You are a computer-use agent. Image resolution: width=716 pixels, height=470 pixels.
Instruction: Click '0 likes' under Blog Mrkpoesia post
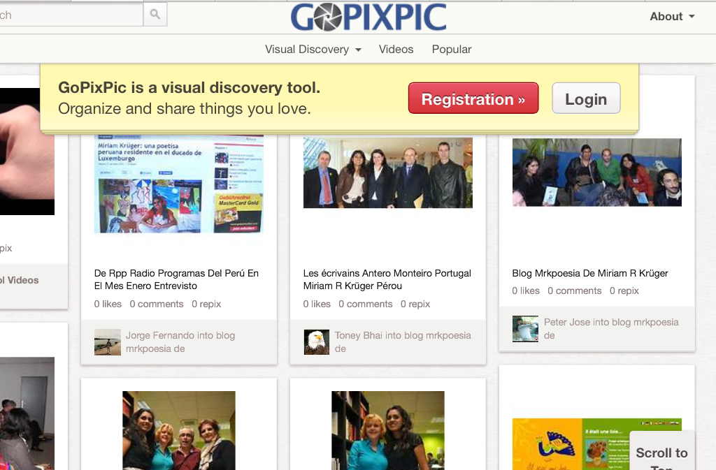coord(526,291)
